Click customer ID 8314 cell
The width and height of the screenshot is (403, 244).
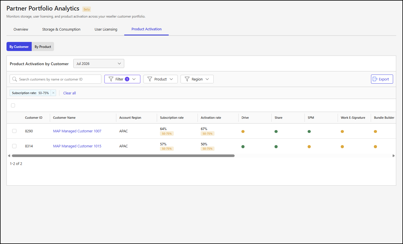click(29, 146)
